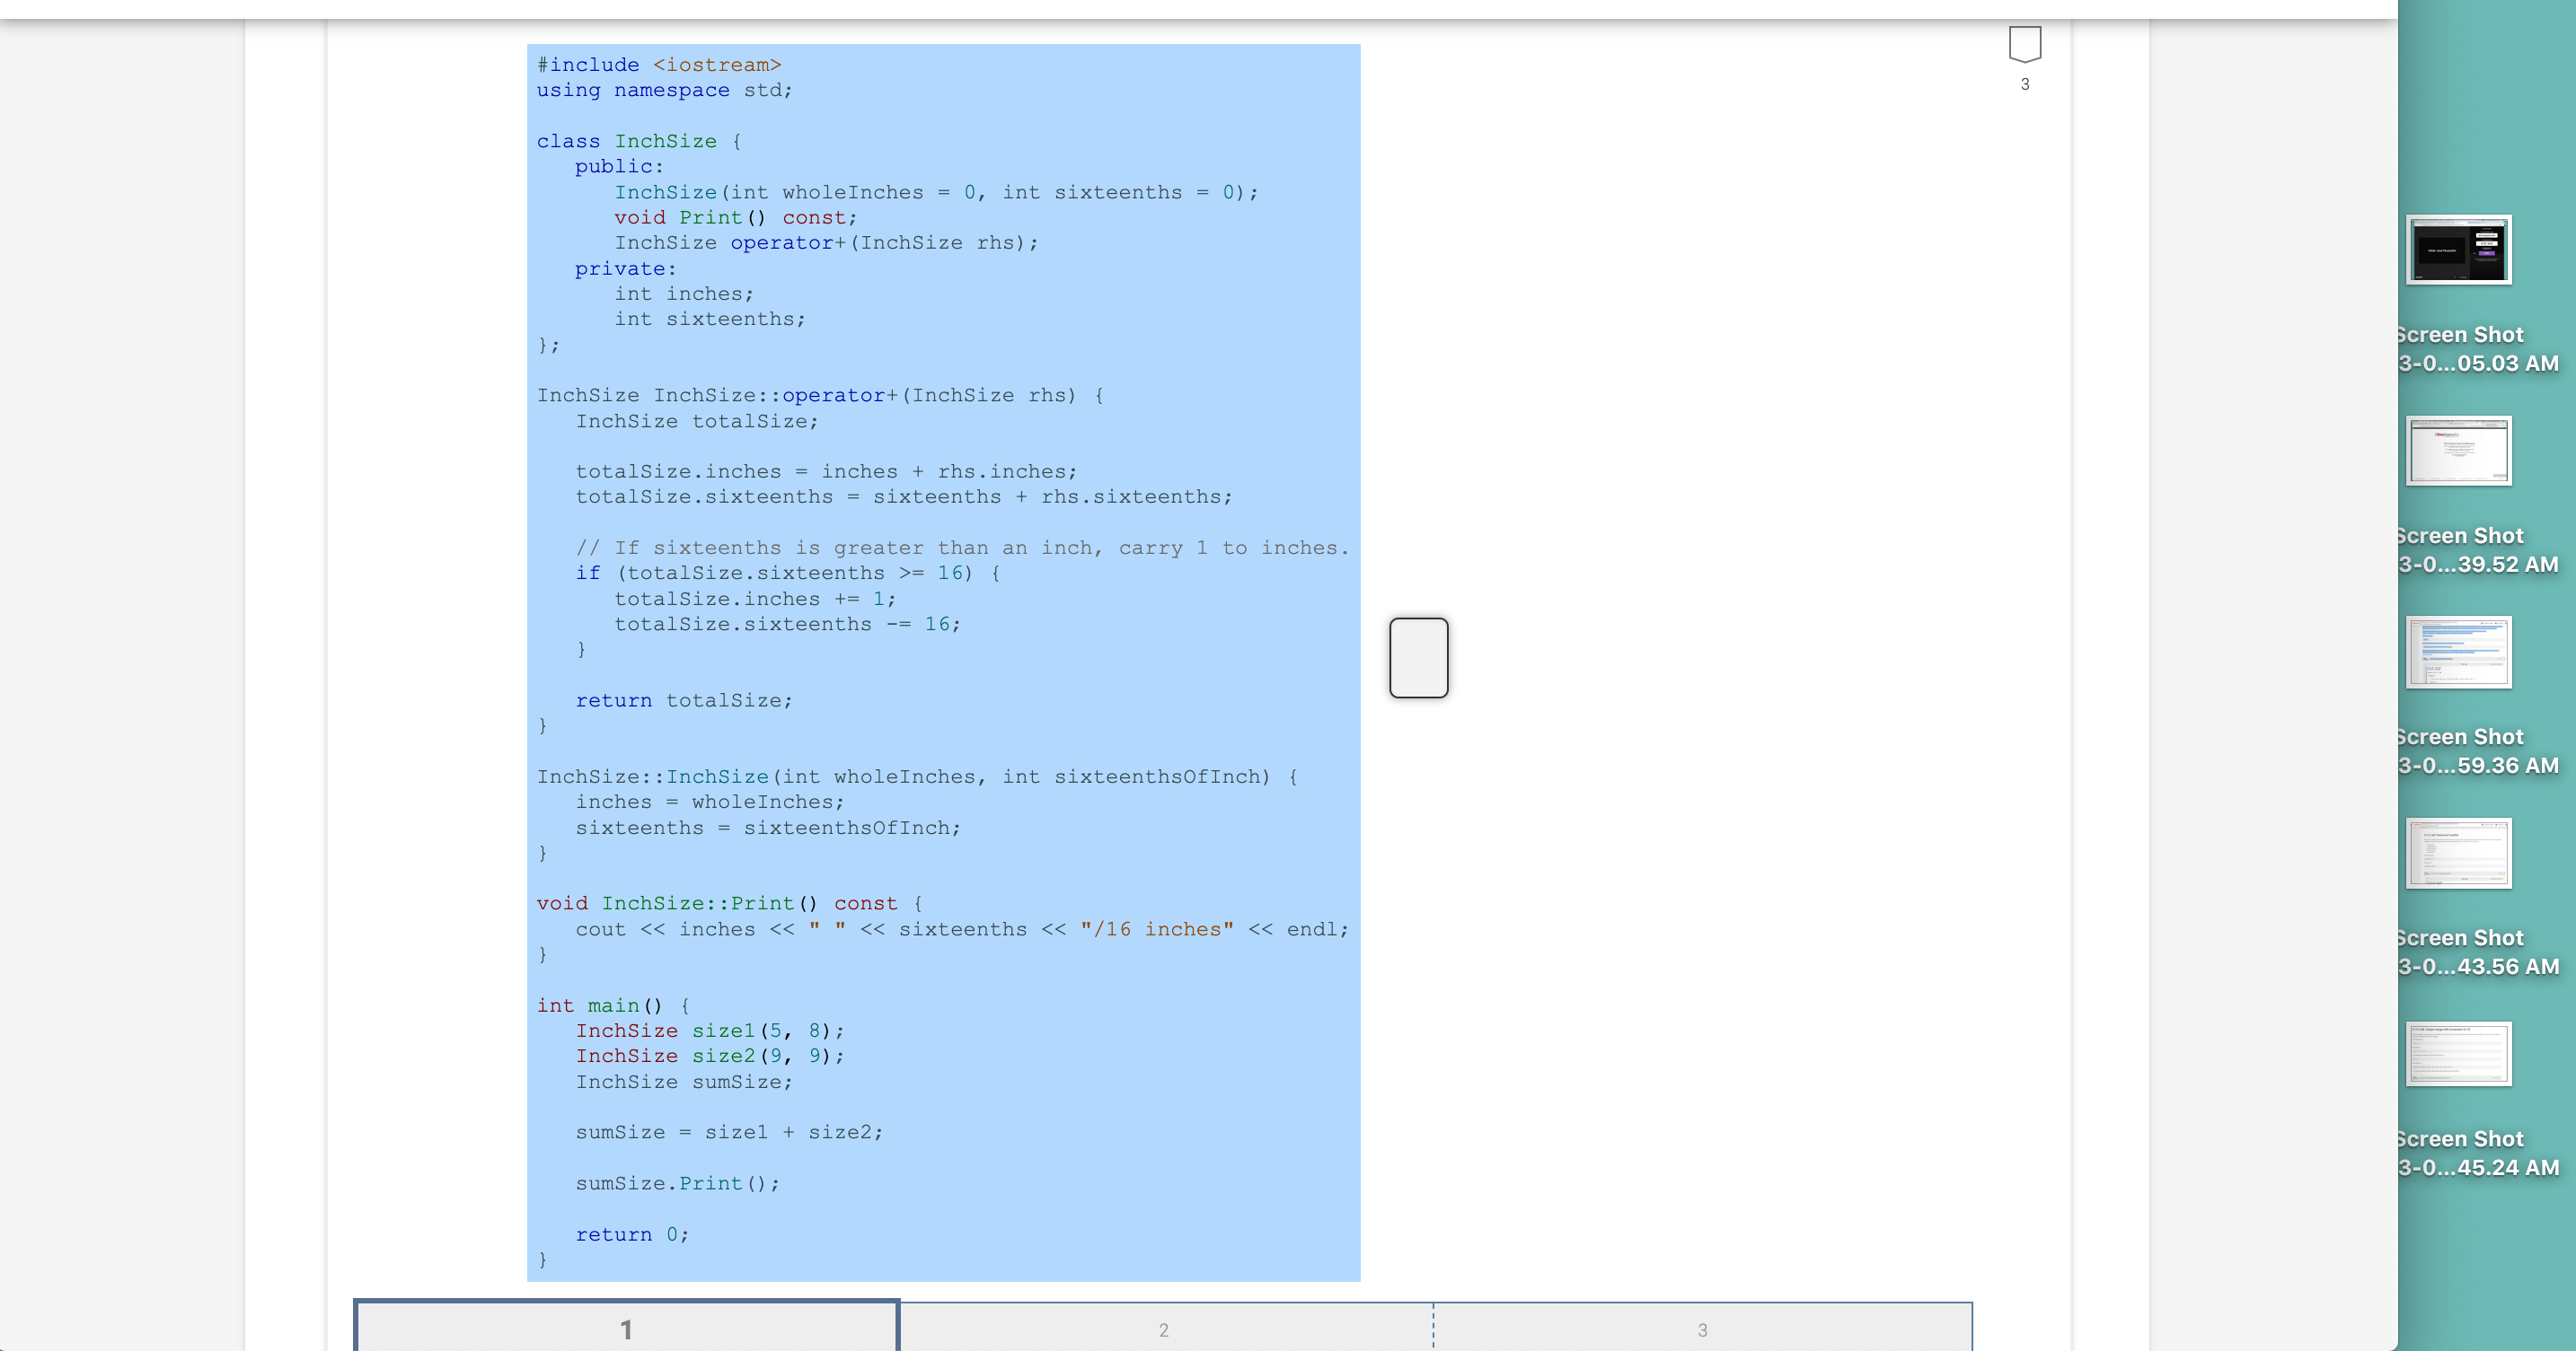This screenshot has height=1351, width=2576.
Task: Click the empty rounded box beside code
Action: 1418,657
